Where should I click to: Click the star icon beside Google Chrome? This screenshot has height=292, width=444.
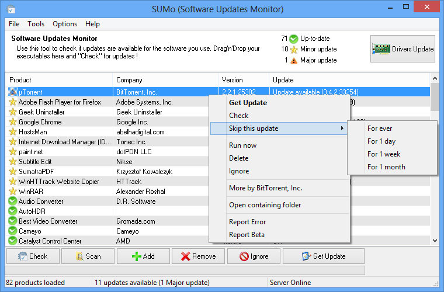pyautogui.click(x=13, y=122)
